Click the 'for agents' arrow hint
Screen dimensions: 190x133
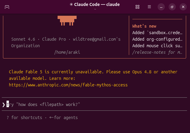pos(64,118)
